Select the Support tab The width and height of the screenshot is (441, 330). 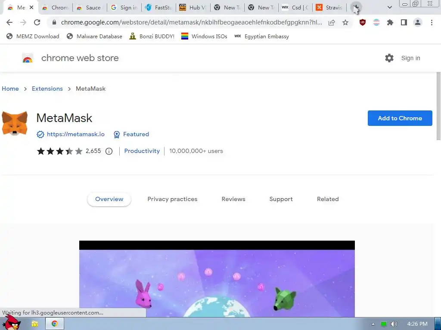281,199
